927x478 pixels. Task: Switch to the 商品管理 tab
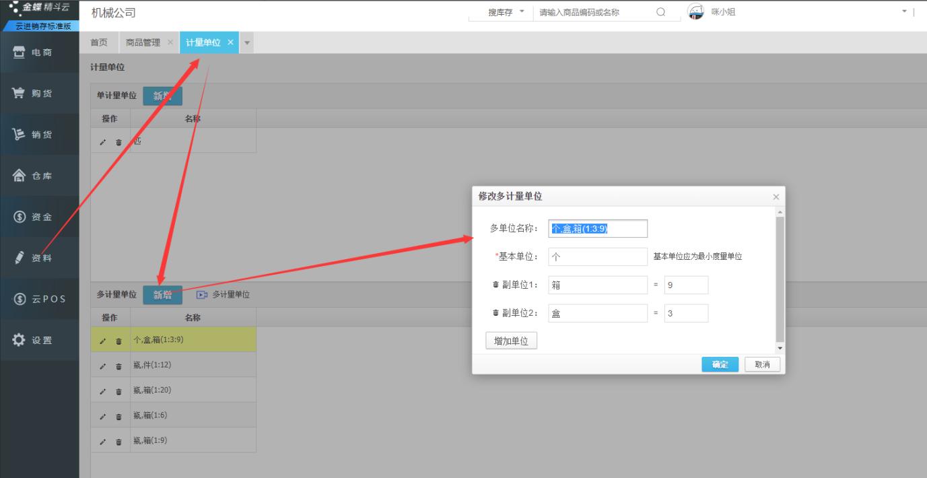point(143,42)
